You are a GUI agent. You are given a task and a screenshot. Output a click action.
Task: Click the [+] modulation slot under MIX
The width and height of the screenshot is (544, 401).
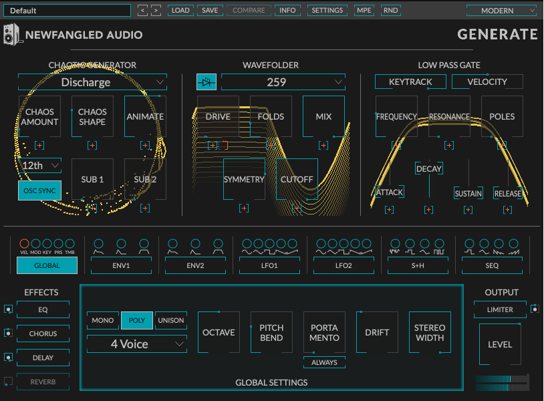click(323, 144)
